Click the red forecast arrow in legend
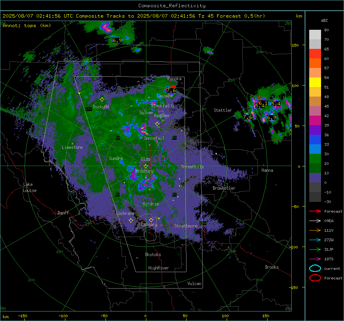Image resolution: width=344 pixels, height=321 pixels. [315, 211]
